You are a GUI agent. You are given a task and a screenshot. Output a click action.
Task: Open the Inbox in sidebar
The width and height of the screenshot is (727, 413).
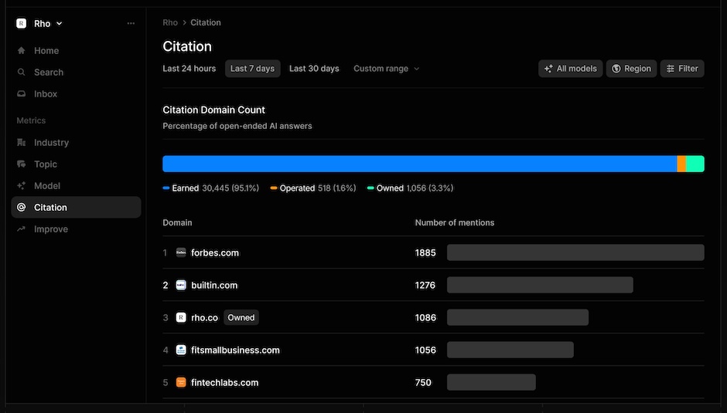(37, 94)
